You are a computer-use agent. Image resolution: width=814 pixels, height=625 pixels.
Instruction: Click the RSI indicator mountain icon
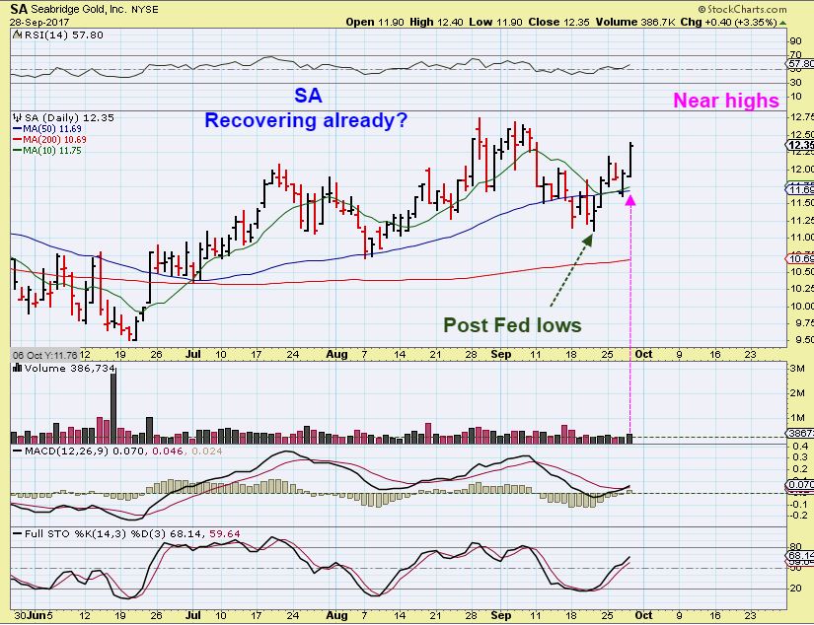pyautogui.click(x=17, y=35)
